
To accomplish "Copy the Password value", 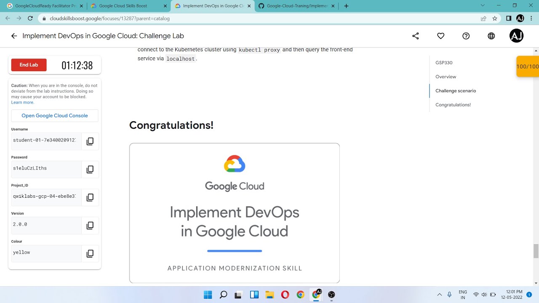I will (90, 170).
